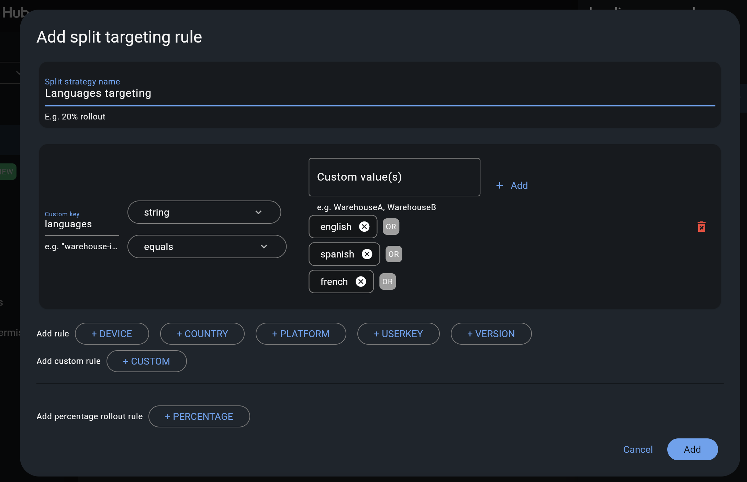Click the OR badge beside french

pyautogui.click(x=387, y=282)
